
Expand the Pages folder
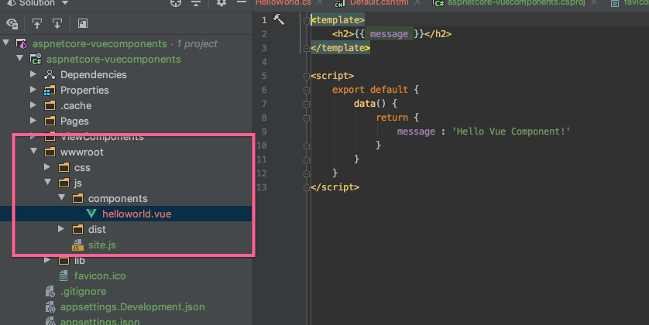33,120
